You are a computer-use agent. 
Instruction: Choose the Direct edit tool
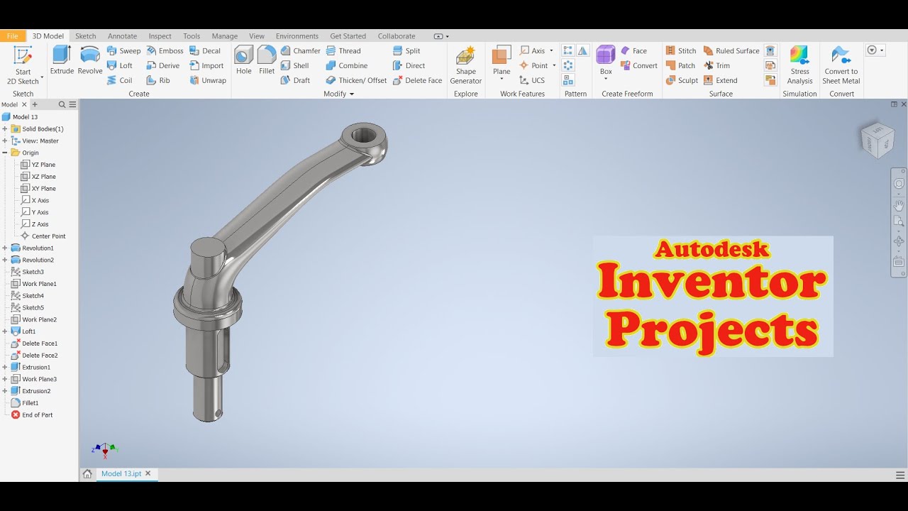pos(409,66)
